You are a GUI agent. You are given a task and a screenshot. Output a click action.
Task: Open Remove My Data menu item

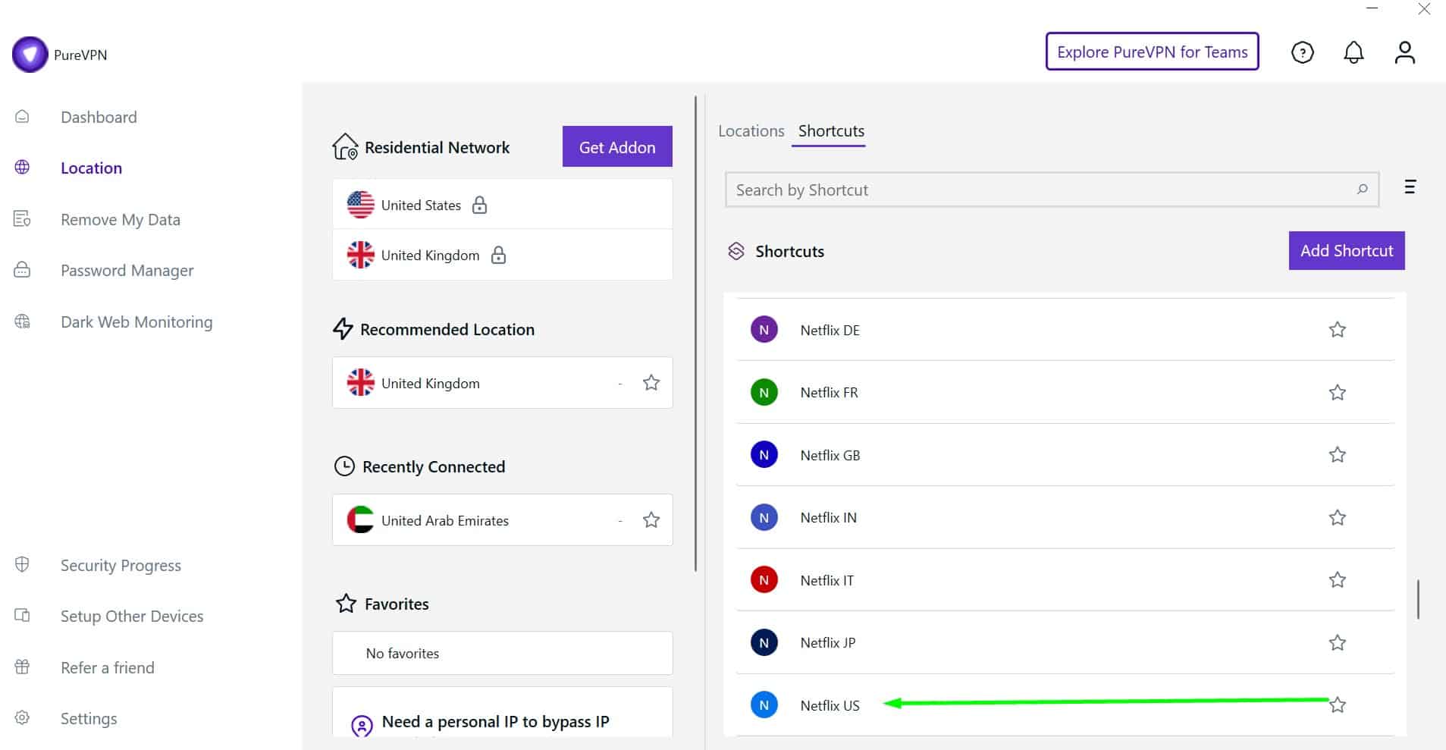121,219
